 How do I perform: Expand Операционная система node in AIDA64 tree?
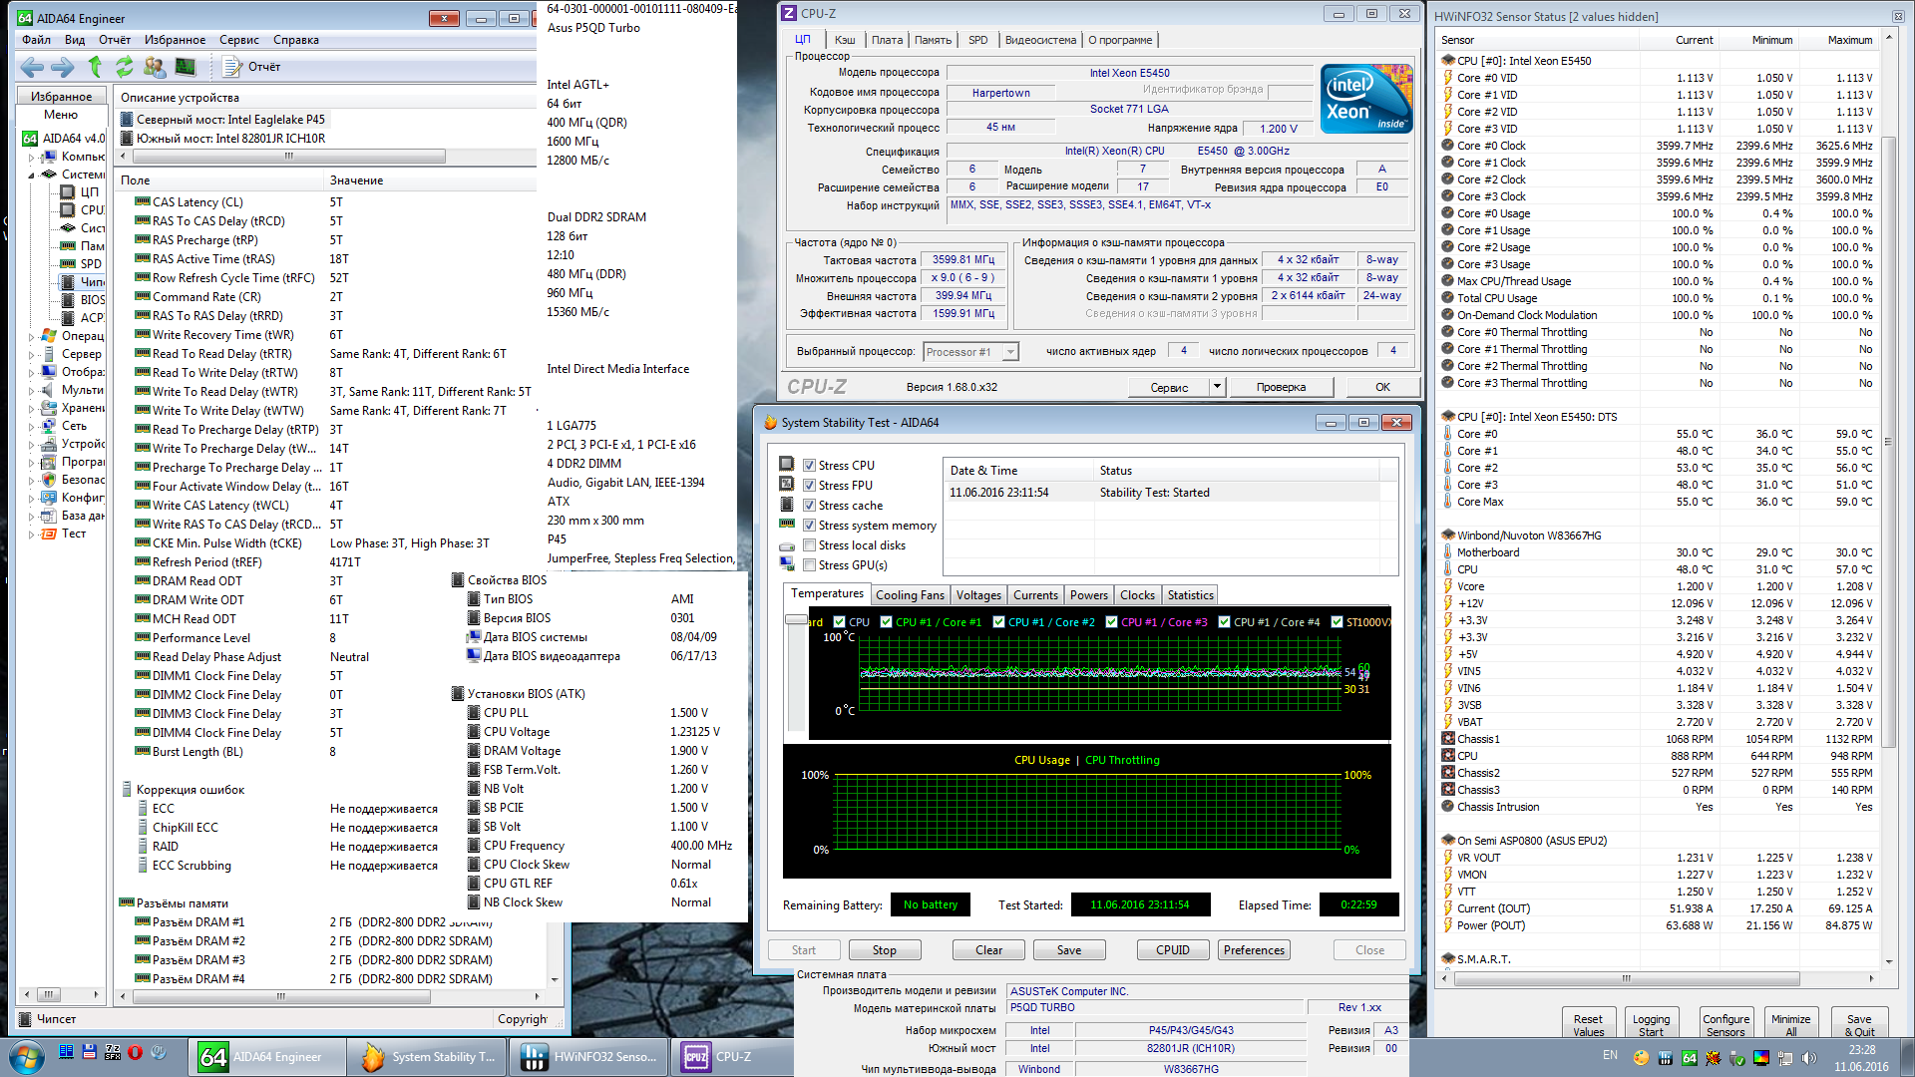[x=31, y=336]
